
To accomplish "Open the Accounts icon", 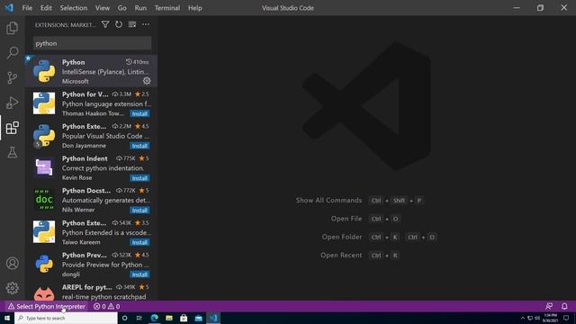I will click(x=12, y=264).
